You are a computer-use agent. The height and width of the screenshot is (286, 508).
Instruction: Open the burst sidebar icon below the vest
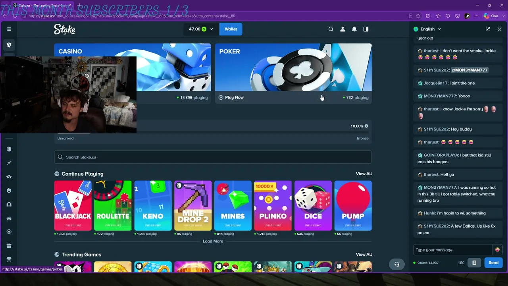[9, 218]
